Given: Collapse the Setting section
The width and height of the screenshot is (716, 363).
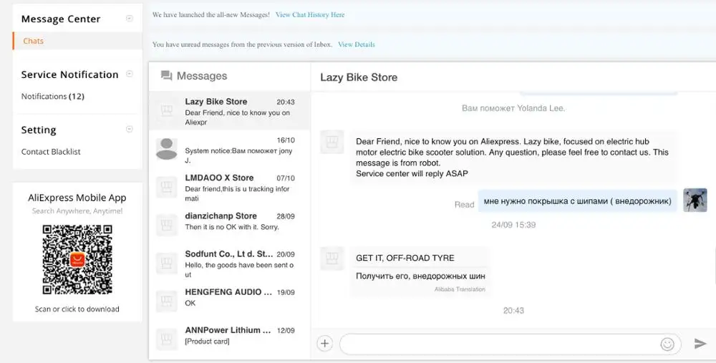Looking at the screenshot, I should pos(129,129).
